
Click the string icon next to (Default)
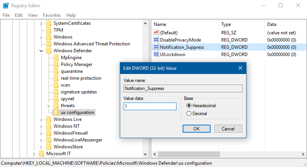pyautogui.click(x=156, y=33)
